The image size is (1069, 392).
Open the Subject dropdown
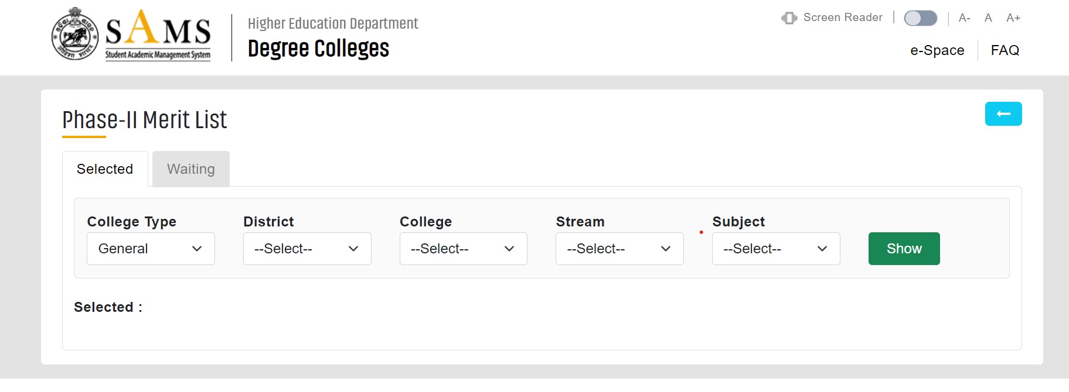pyautogui.click(x=776, y=249)
